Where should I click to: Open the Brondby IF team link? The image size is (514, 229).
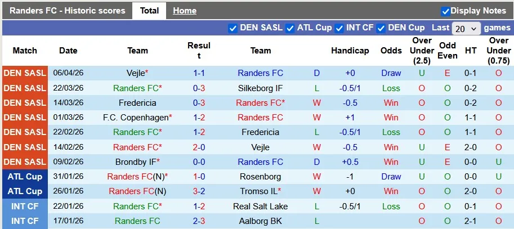[x=135, y=162]
